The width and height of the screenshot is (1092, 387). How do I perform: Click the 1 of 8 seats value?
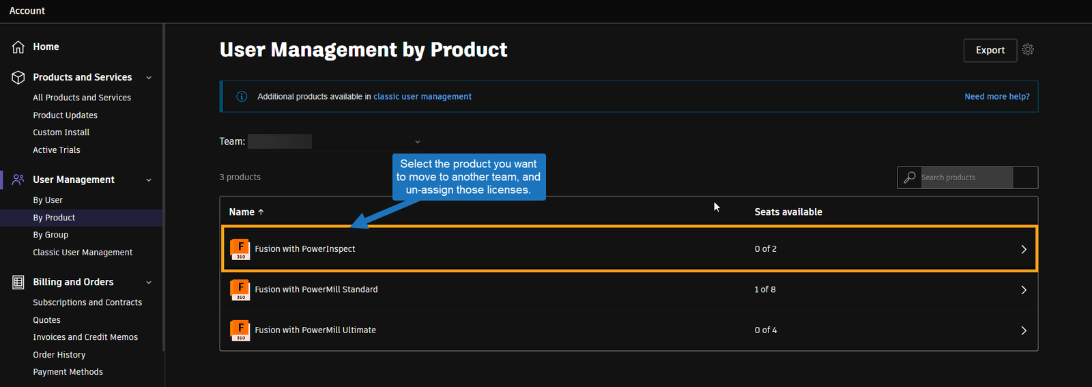click(x=765, y=289)
